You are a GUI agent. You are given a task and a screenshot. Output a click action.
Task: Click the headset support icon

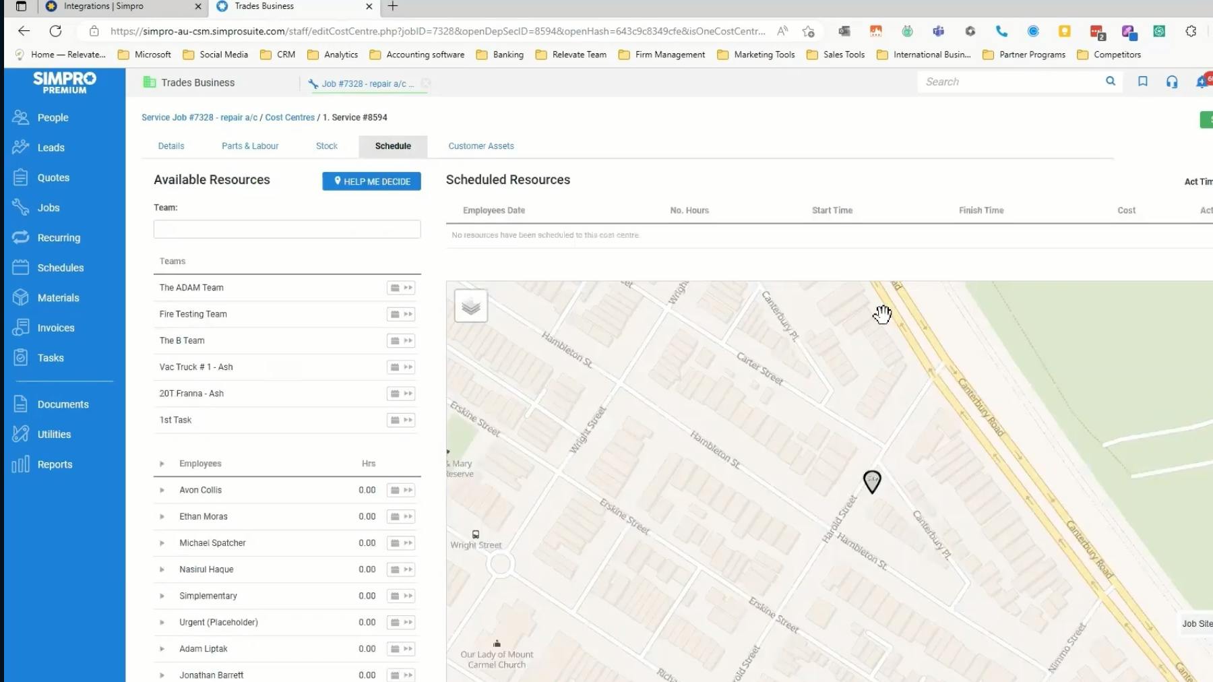(x=1172, y=82)
